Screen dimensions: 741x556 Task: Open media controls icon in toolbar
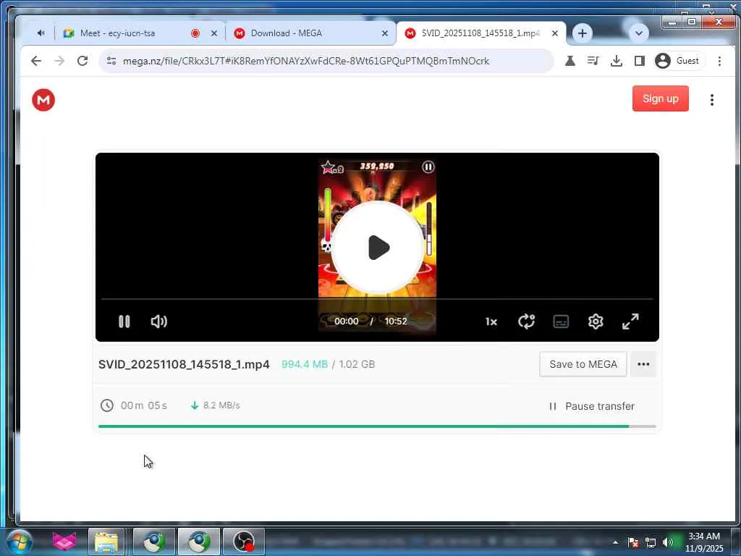593,61
